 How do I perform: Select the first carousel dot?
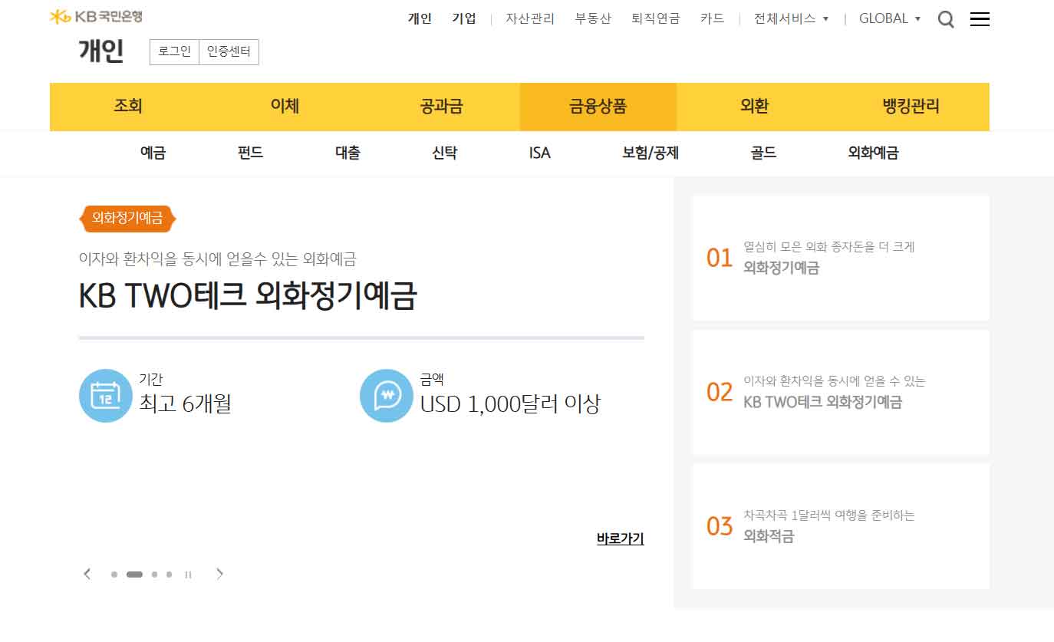coord(114,575)
